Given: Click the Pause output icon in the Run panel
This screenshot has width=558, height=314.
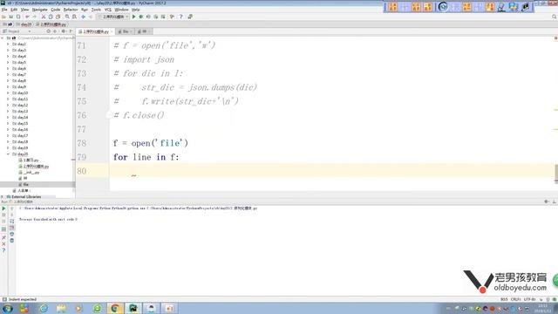Looking at the screenshot, I should coord(3,222).
